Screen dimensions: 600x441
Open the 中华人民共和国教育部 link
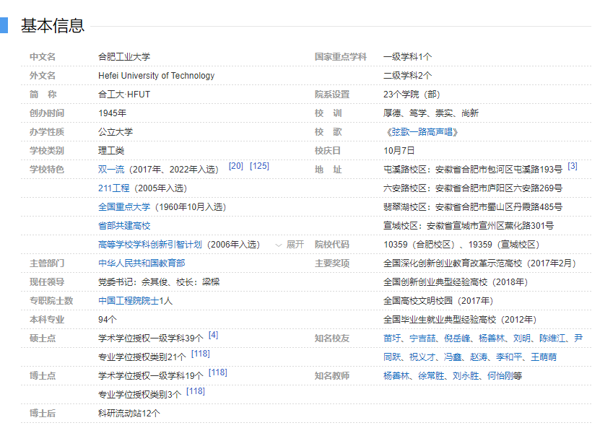click(142, 263)
